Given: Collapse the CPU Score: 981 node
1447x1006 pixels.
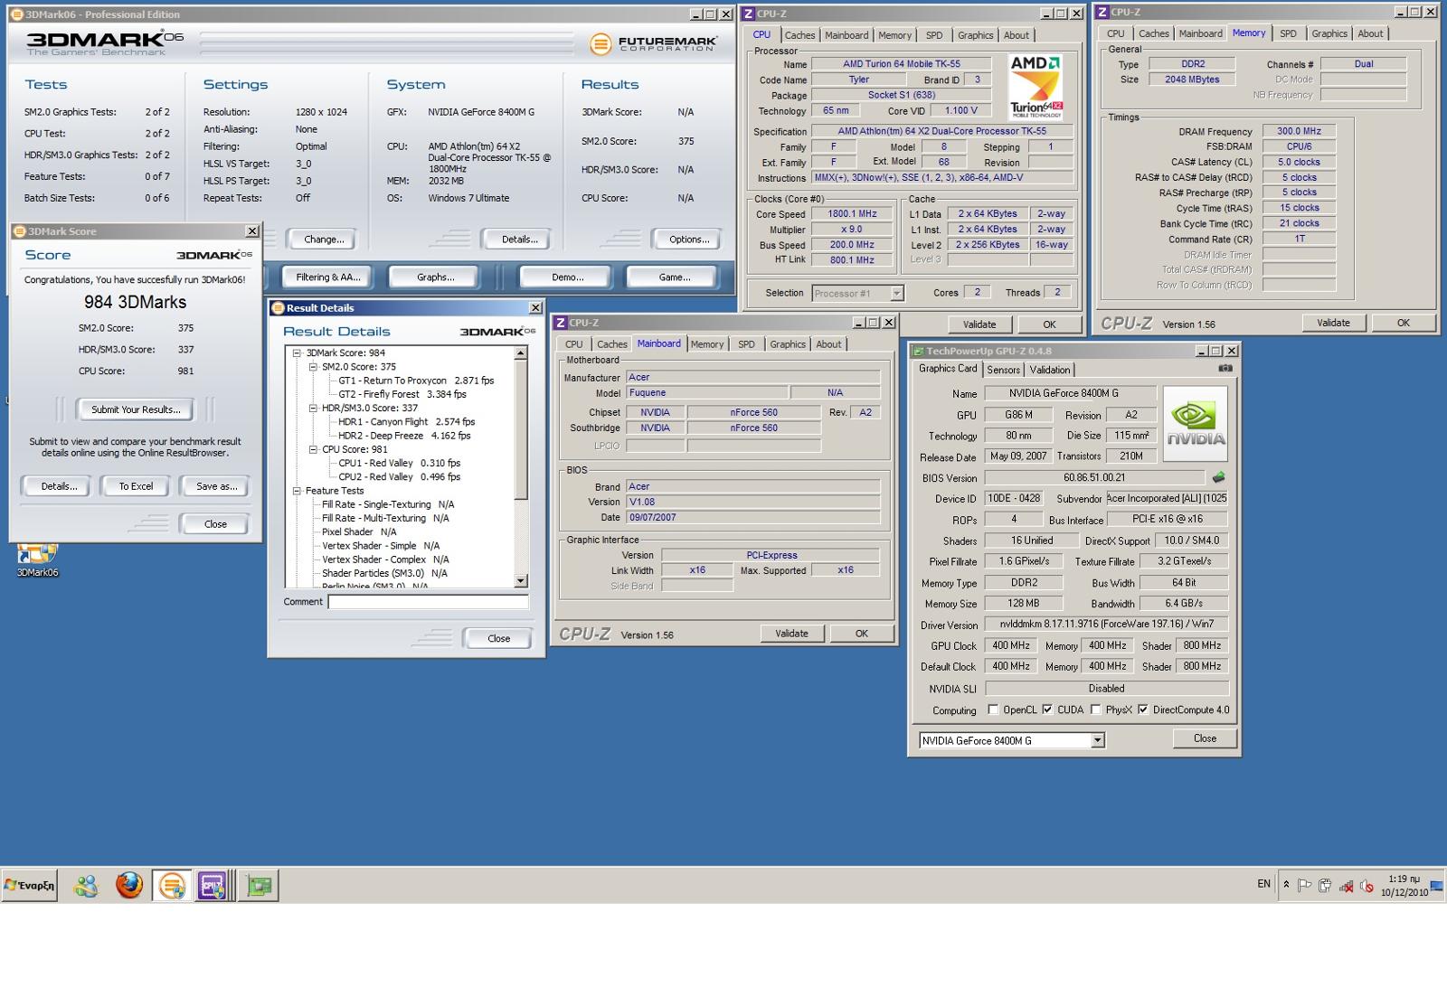Looking at the screenshot, I should (x=313, y=449).
